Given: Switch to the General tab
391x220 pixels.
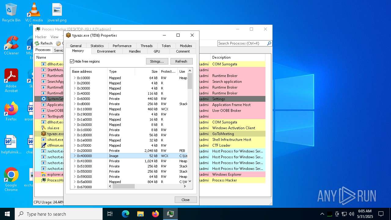Looking at the screenshot, I should 76,46.
